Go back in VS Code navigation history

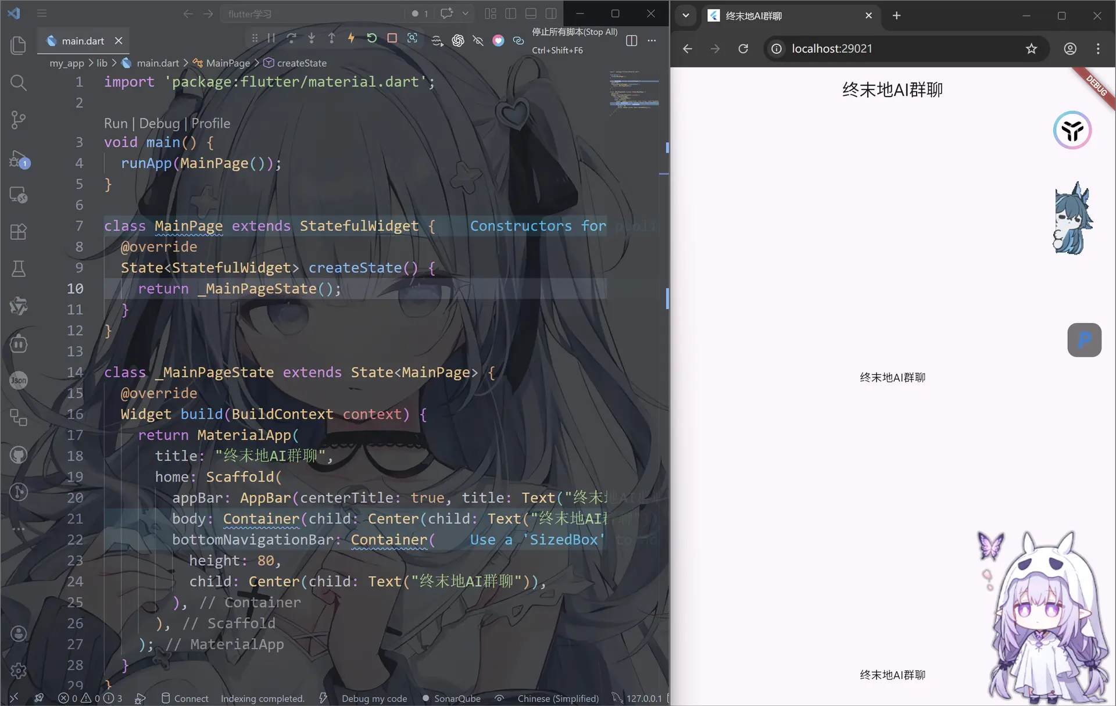[x=188, y=13]
